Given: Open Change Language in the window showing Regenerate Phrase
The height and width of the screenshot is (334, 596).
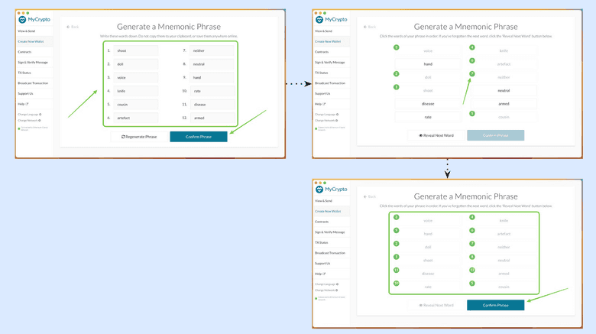Looking at the screenshot, I should (28, 114).
